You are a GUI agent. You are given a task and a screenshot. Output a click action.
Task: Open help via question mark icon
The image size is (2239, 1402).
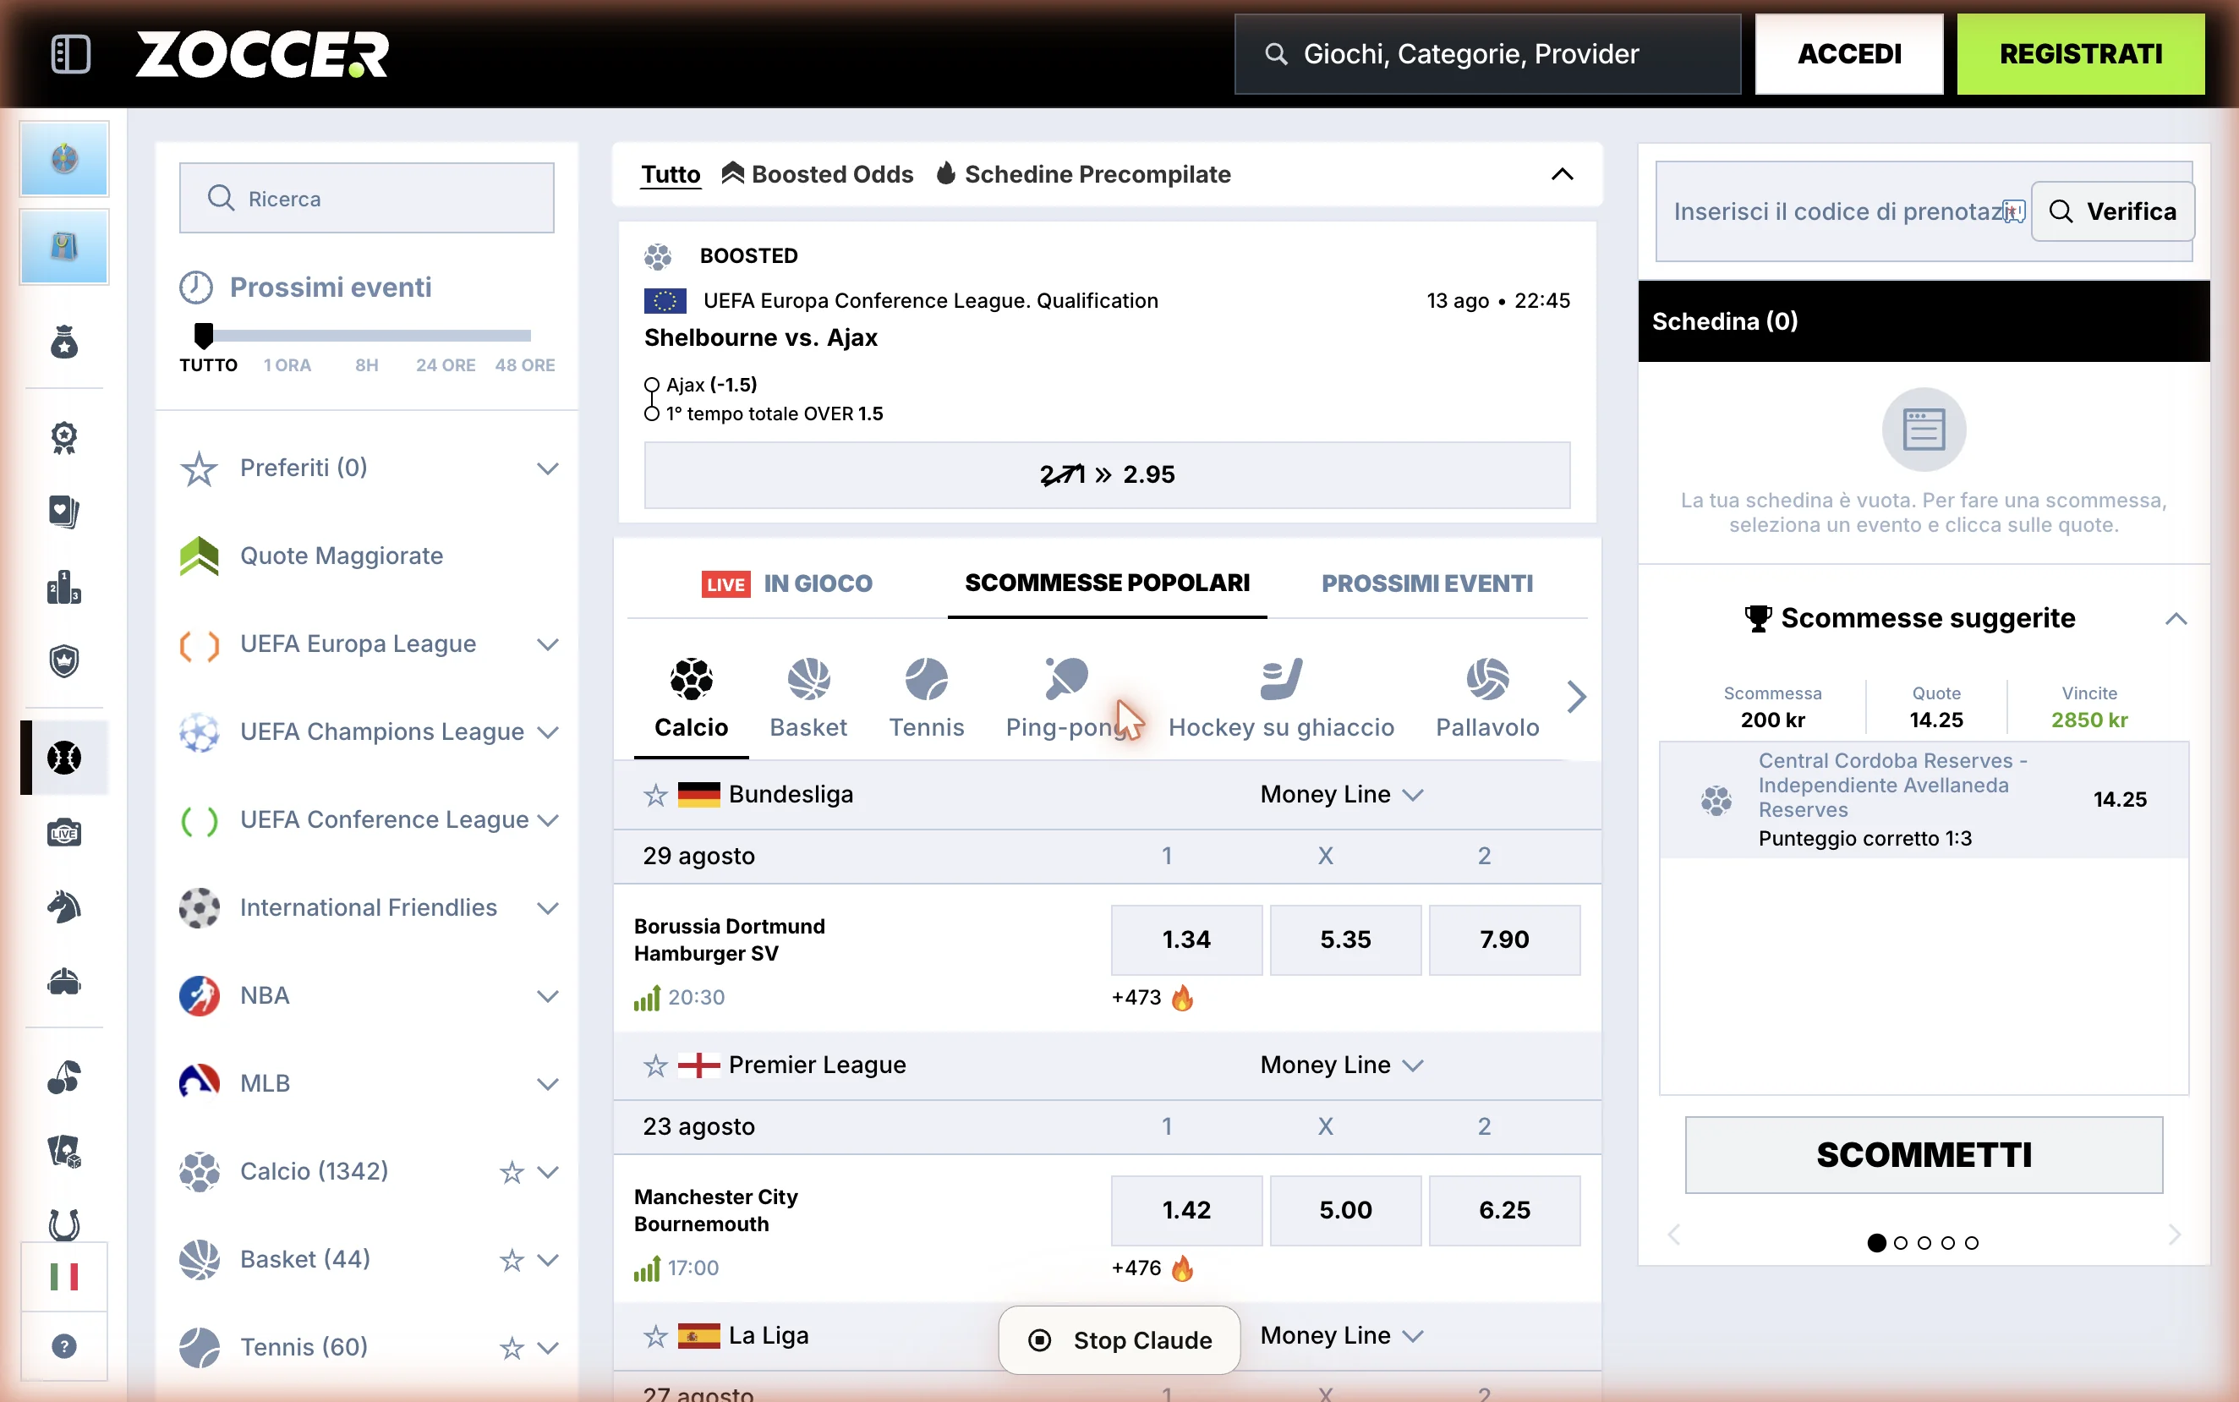[x=64, y=1346]
